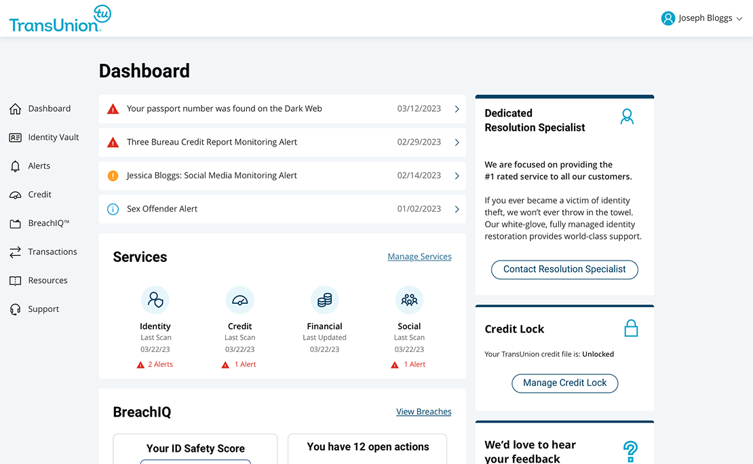Screen dimensions: 753x464
Task: Click the Financial coins service icon
Action: coord(325,300)
